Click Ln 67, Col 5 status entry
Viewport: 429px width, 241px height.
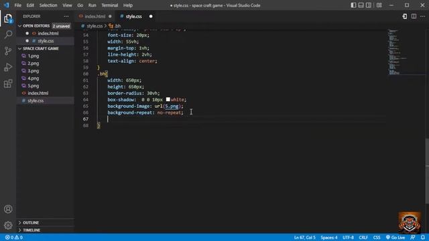pyautogui.click(x=304, y=238)
